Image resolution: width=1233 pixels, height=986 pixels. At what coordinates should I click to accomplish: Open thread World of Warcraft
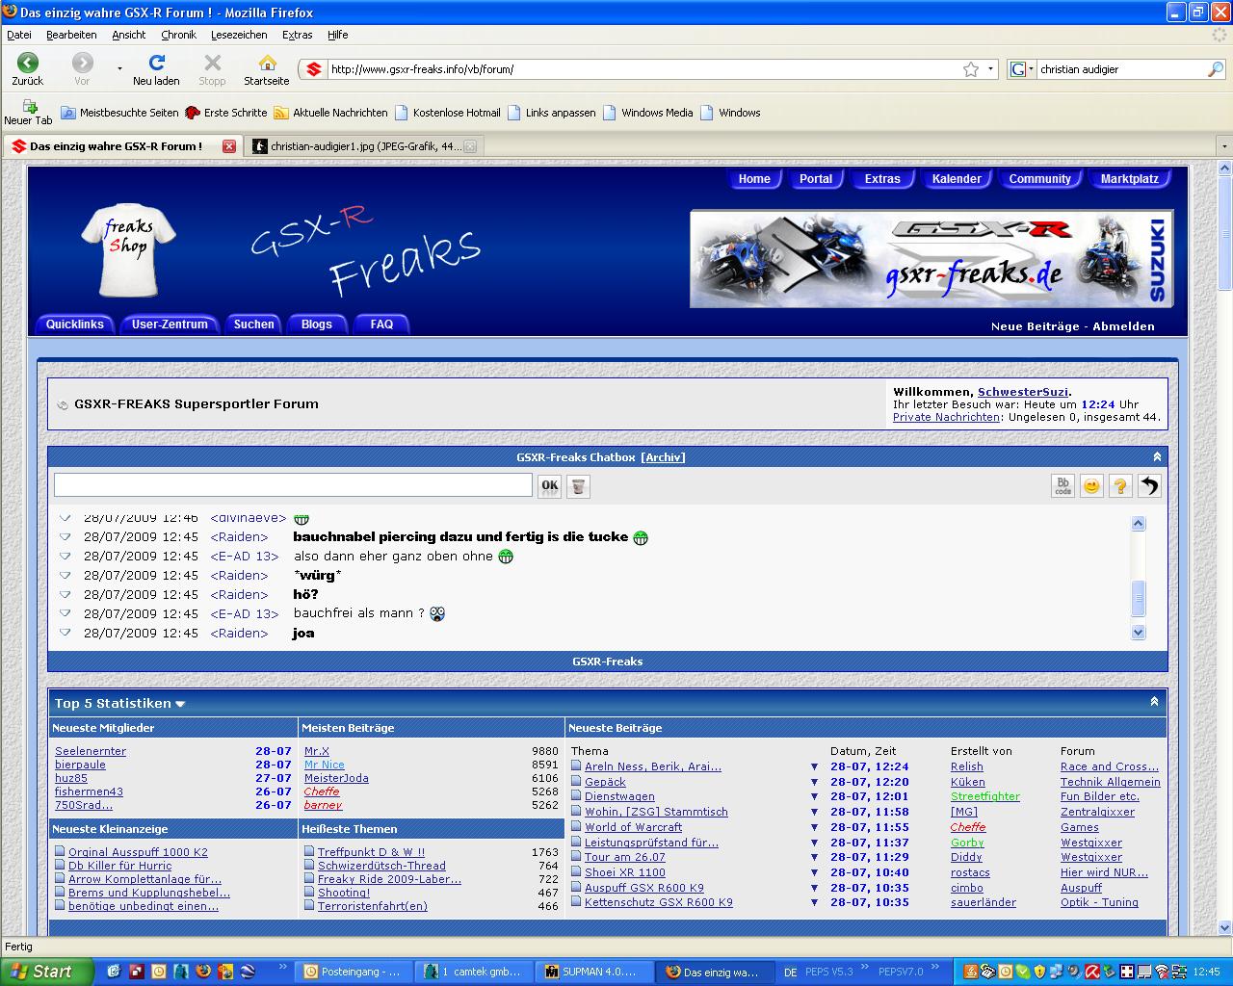[633, 827]
